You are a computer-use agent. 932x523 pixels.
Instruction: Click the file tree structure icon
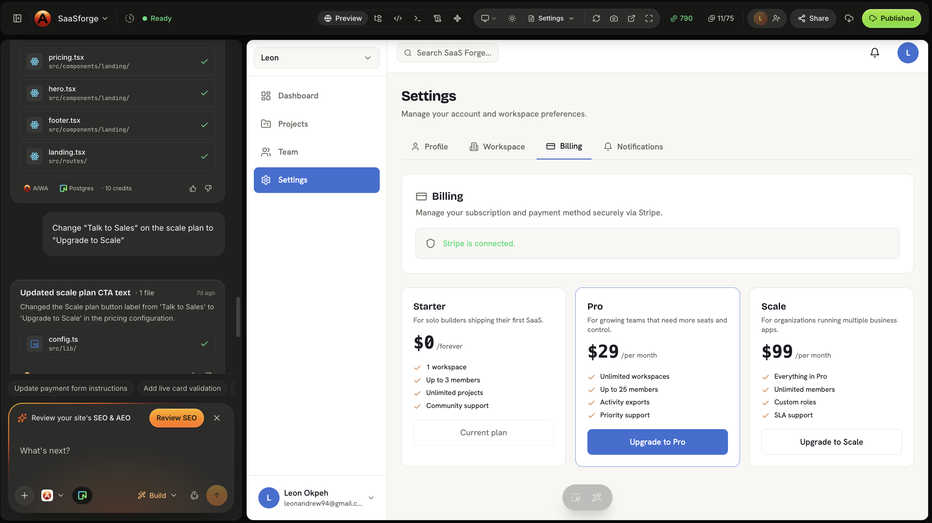378,19
